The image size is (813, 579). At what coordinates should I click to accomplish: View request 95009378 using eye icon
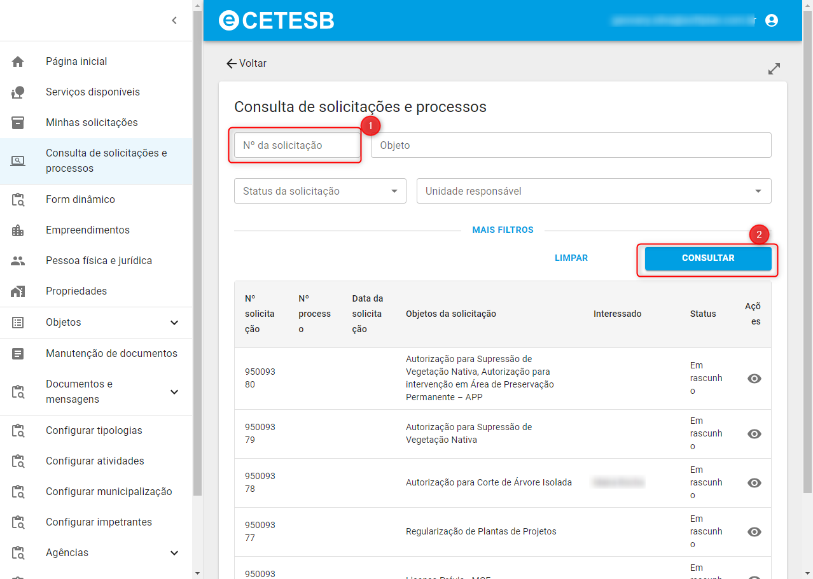pyautogui.click(x=754, y=483)
